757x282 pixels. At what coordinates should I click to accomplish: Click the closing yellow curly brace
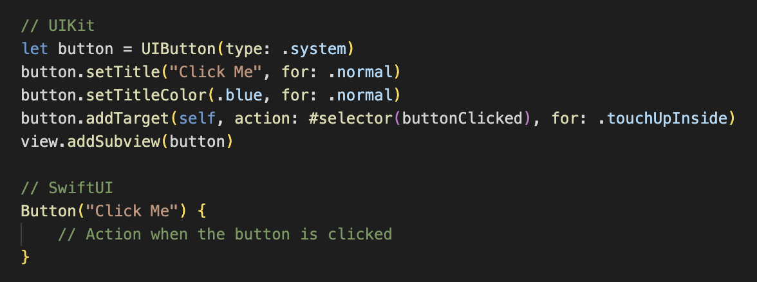tap(25, 257)
